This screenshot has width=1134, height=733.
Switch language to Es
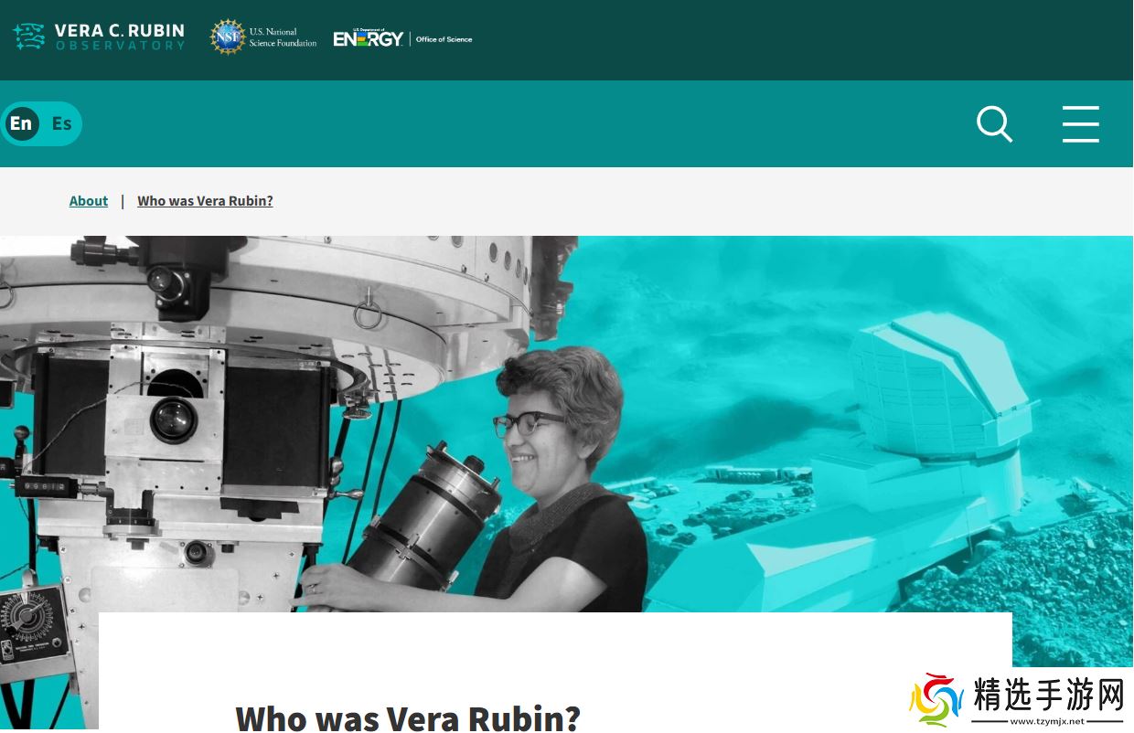coord(61,123)
